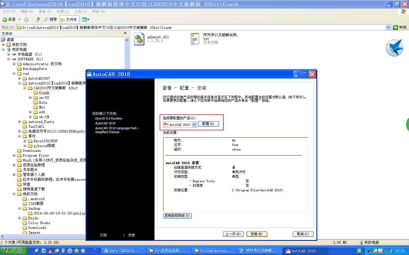
Task: Select the BaiduAppData folder in tree
Action: [x=35, y=69]
